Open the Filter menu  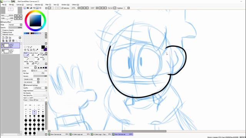click(x=48, y=5)
